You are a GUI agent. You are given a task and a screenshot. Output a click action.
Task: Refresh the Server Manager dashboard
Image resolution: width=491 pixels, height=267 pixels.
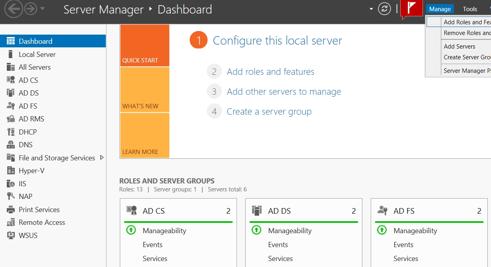[384, 9]
